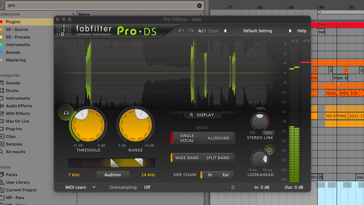Select the red Plugins collection

coord(13,22)
